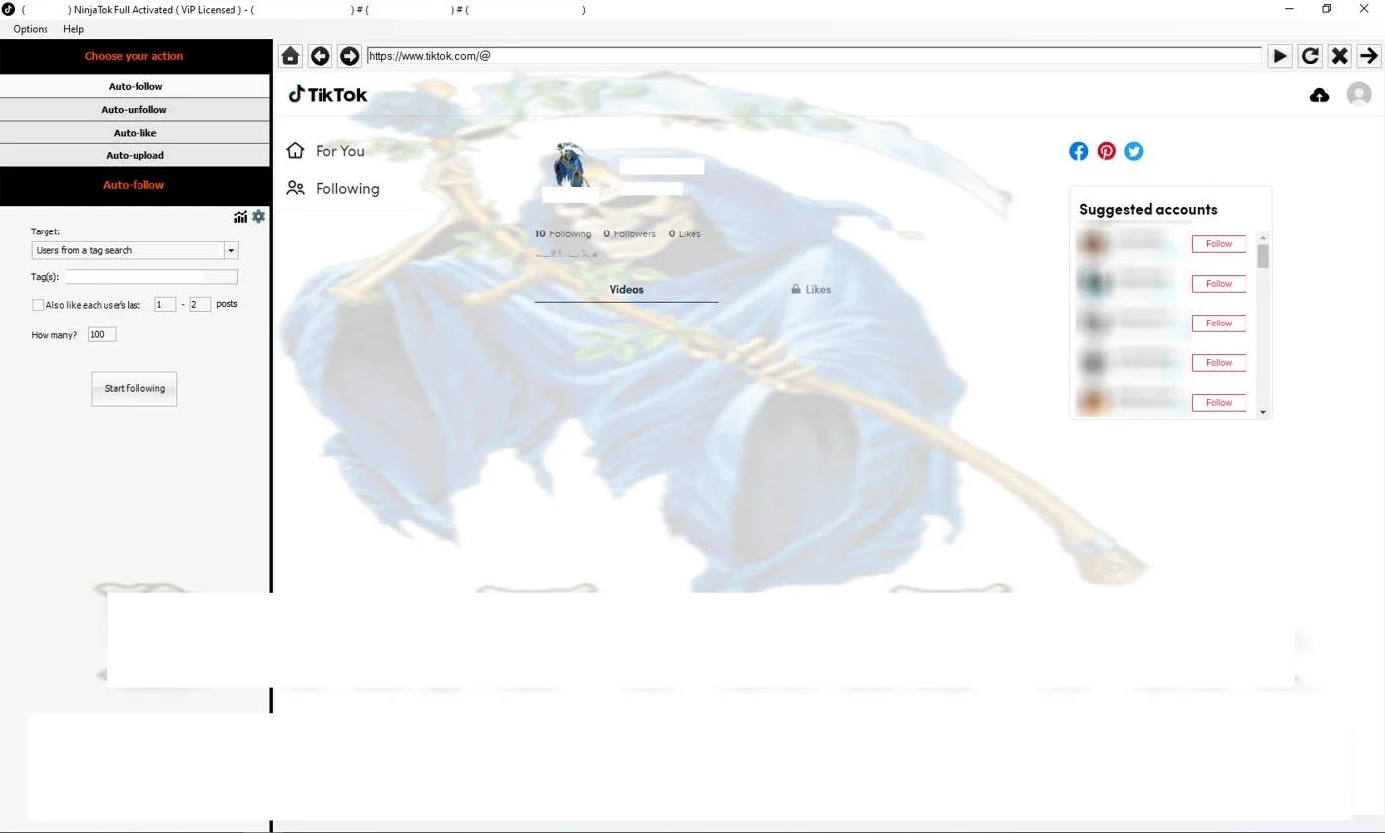Click the cloud upload video icon

coord(1319,95)
